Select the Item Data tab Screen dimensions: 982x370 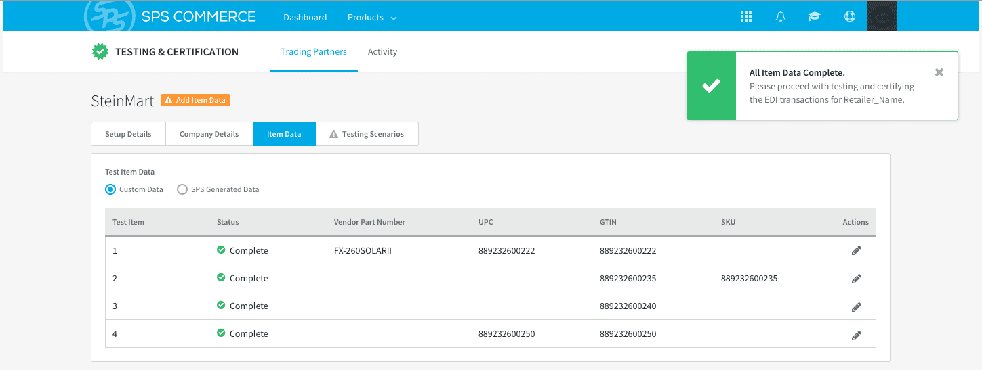284,134
